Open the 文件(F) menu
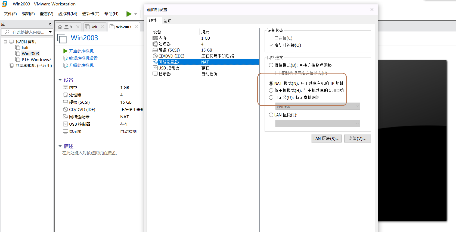The width and height of the screenshot is (456, 232). pos(10,14)
